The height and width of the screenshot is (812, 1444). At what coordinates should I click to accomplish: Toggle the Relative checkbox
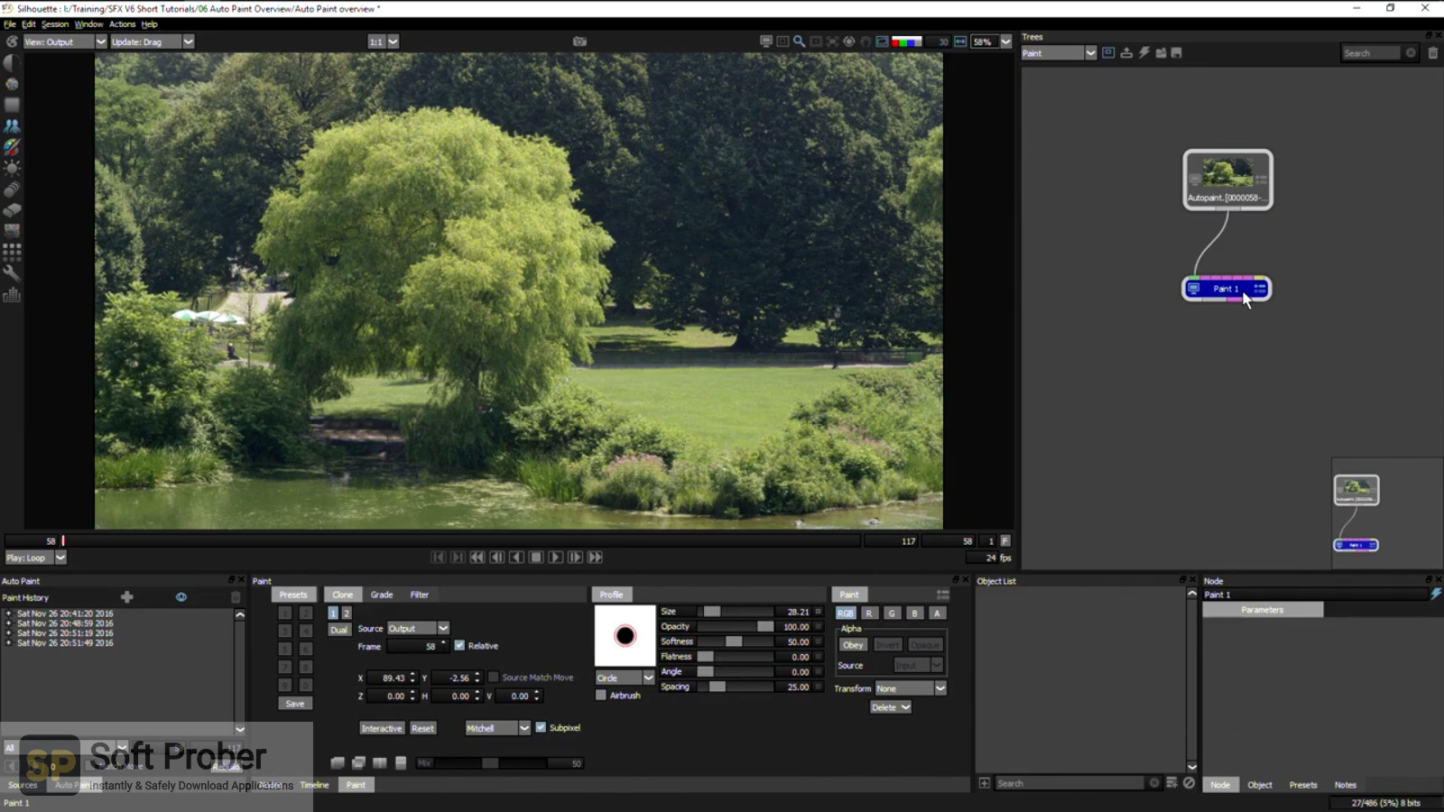459,646
